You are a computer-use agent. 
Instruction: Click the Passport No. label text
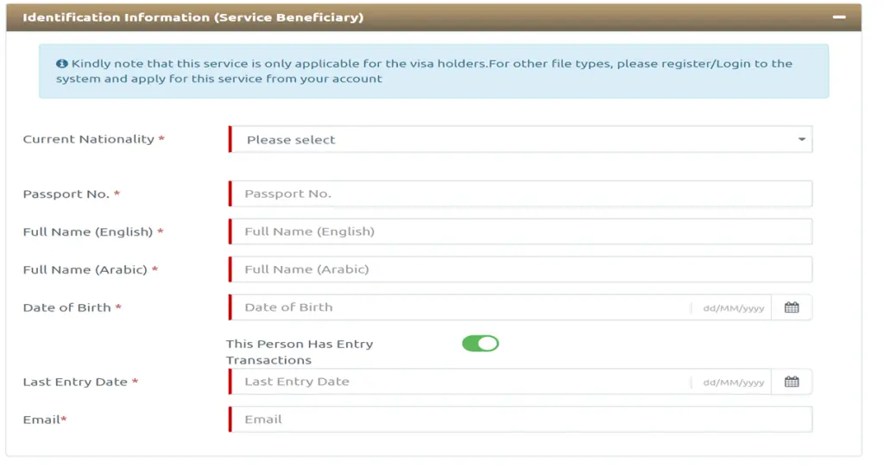[66, 194]
